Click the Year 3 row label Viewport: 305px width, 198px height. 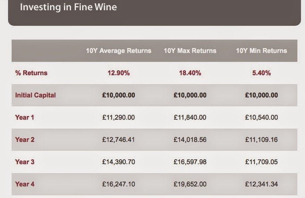pyautogui.click(x=25, y=162)
